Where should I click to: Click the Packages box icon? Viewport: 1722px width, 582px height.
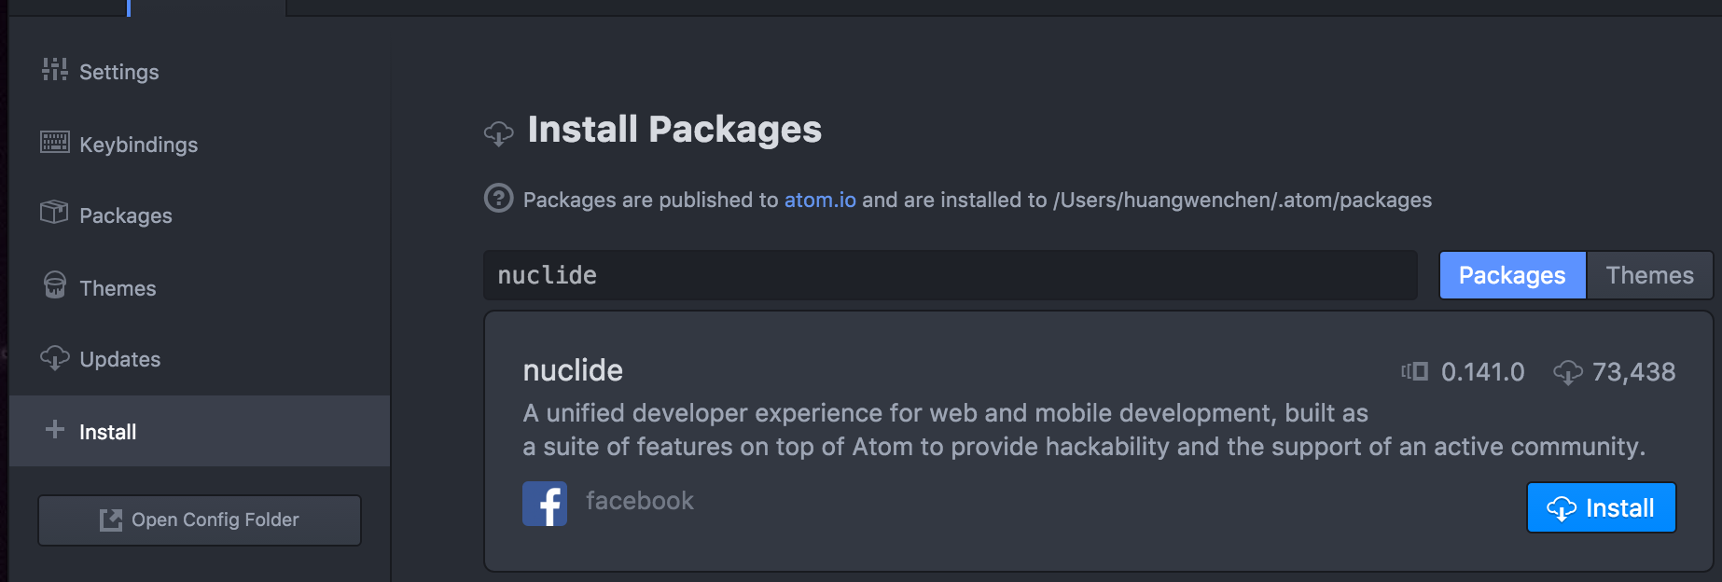coord(54,213)
